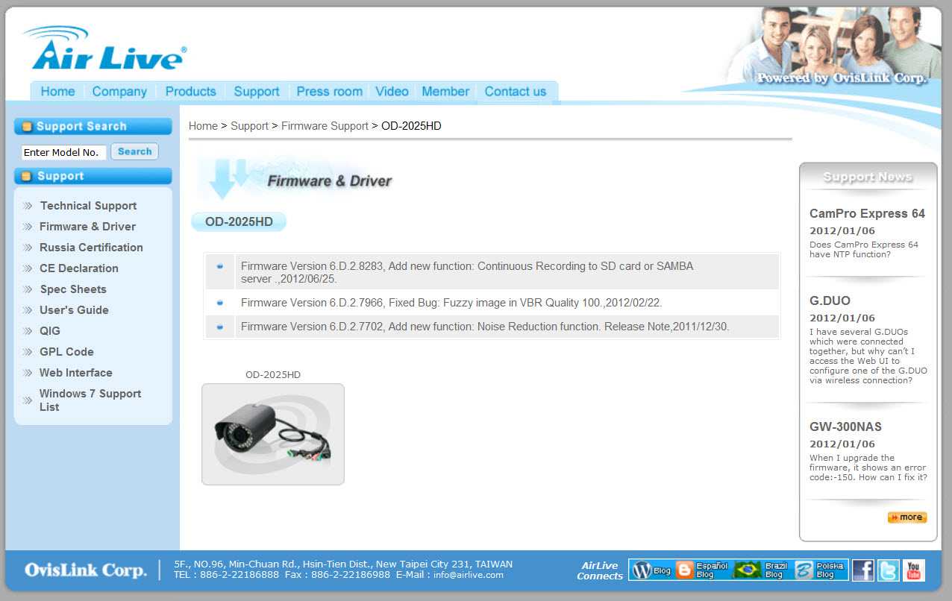Image resolution: width=952 pixels, height=601 pixels.
Task: Click "Does CamPro Express 64 have NTP function?" text
Action: click(864, 250)
